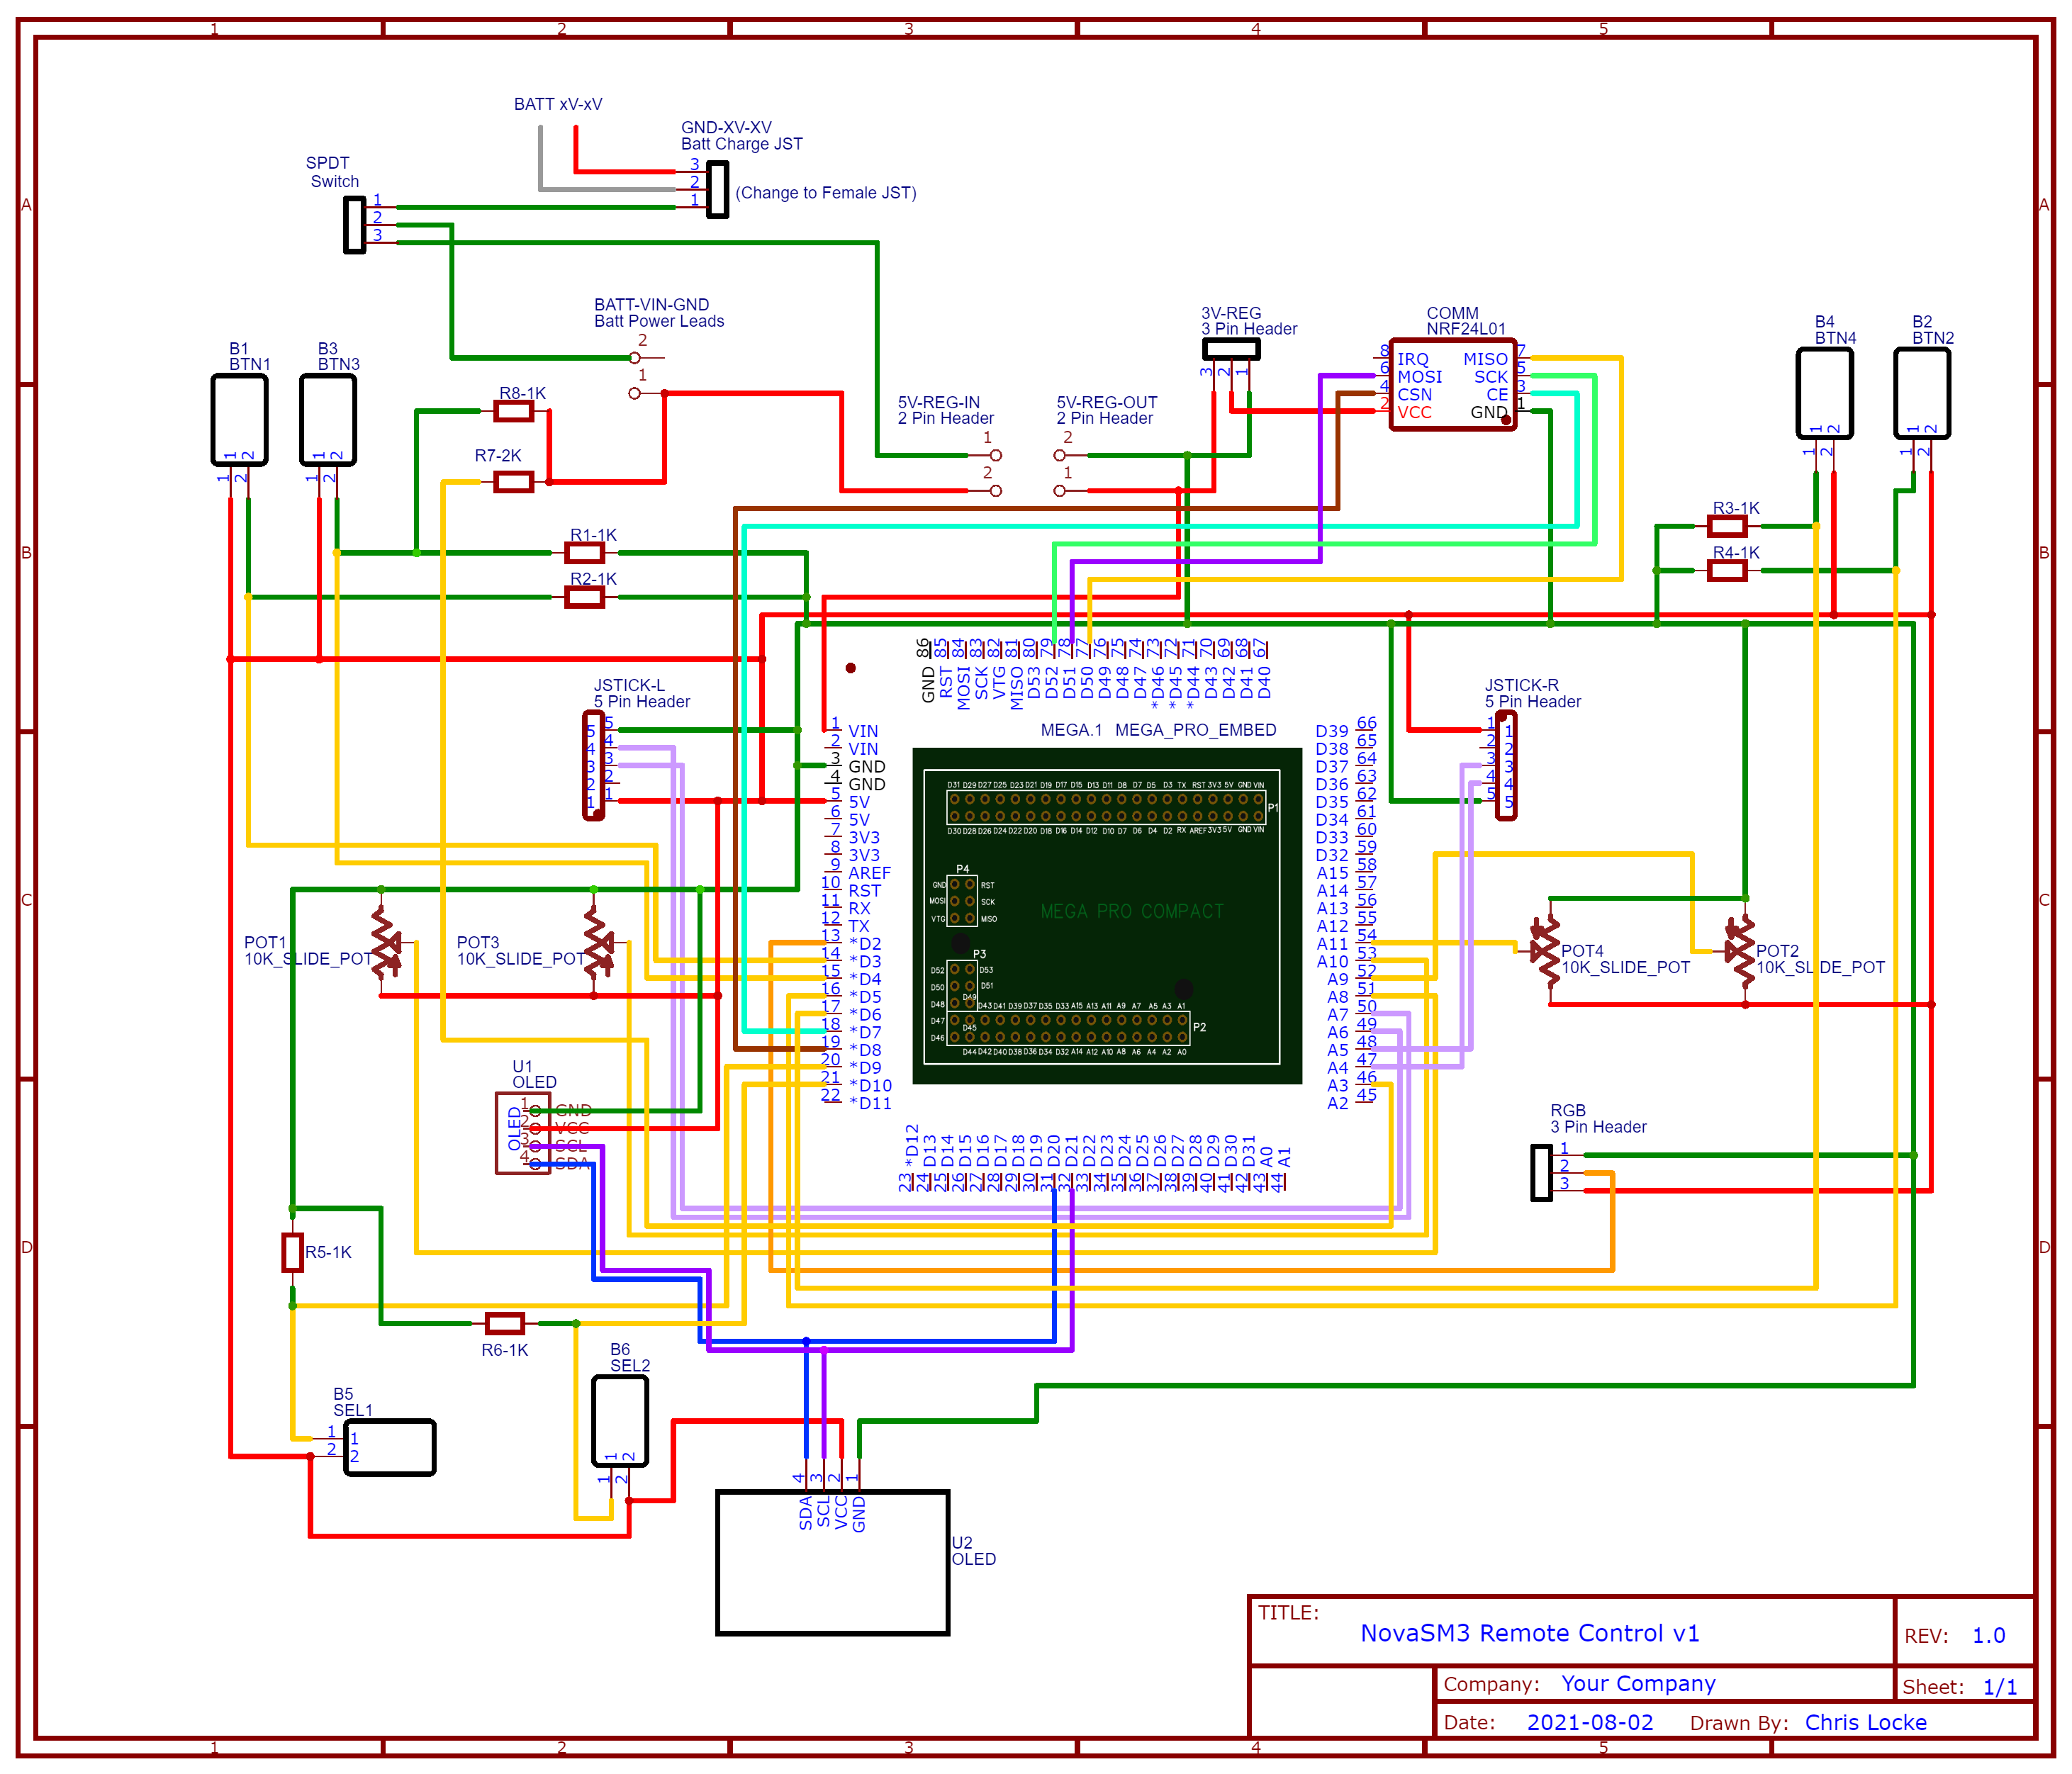The height and width of the screenshot is (1774, 2072).
Task: Click the 5V-REG-OUT header label
Action: click(x=1107, y=402)
